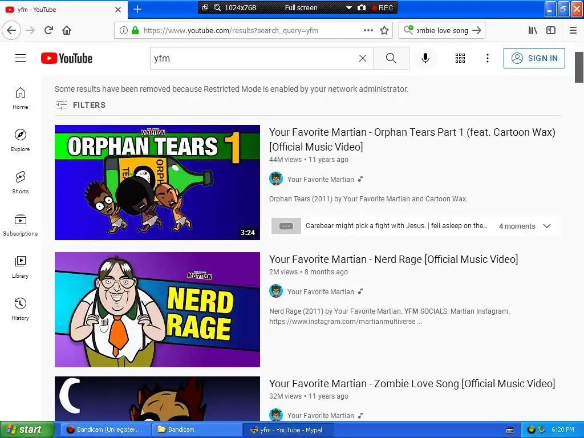
Task: Click channel avatar under Nerd Rage
Action: click(276, 291)
